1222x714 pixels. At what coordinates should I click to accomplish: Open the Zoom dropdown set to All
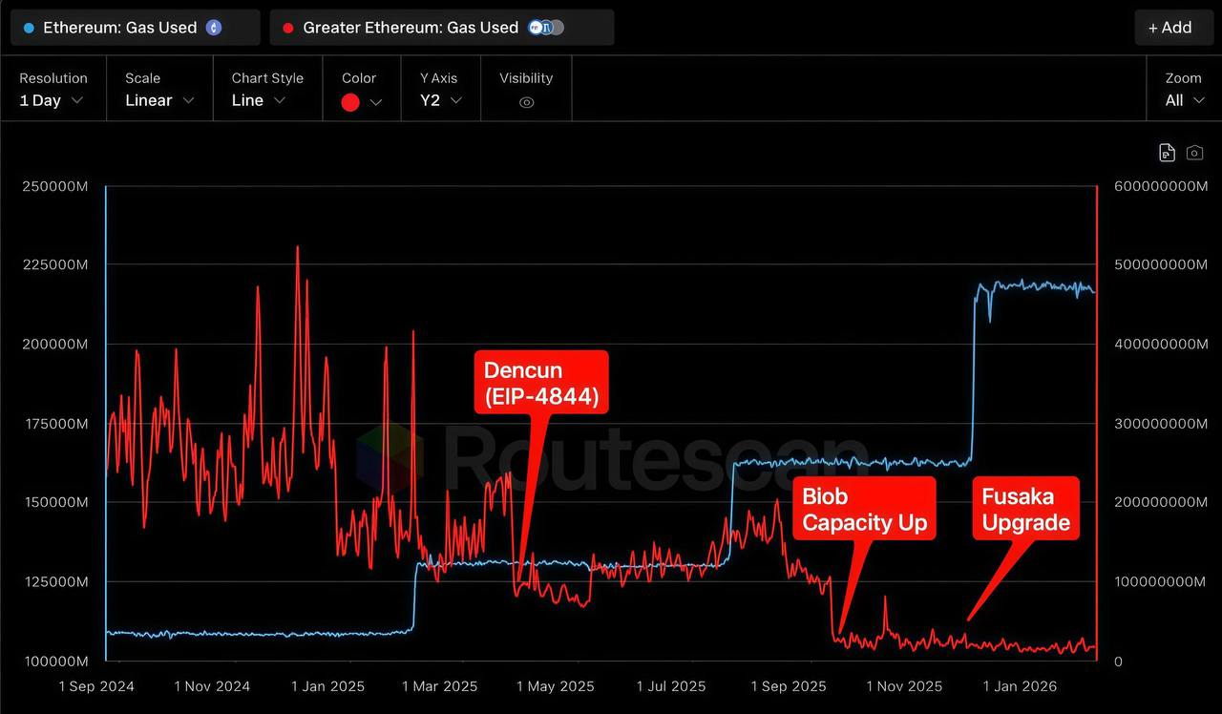(x=1183, y=100)
